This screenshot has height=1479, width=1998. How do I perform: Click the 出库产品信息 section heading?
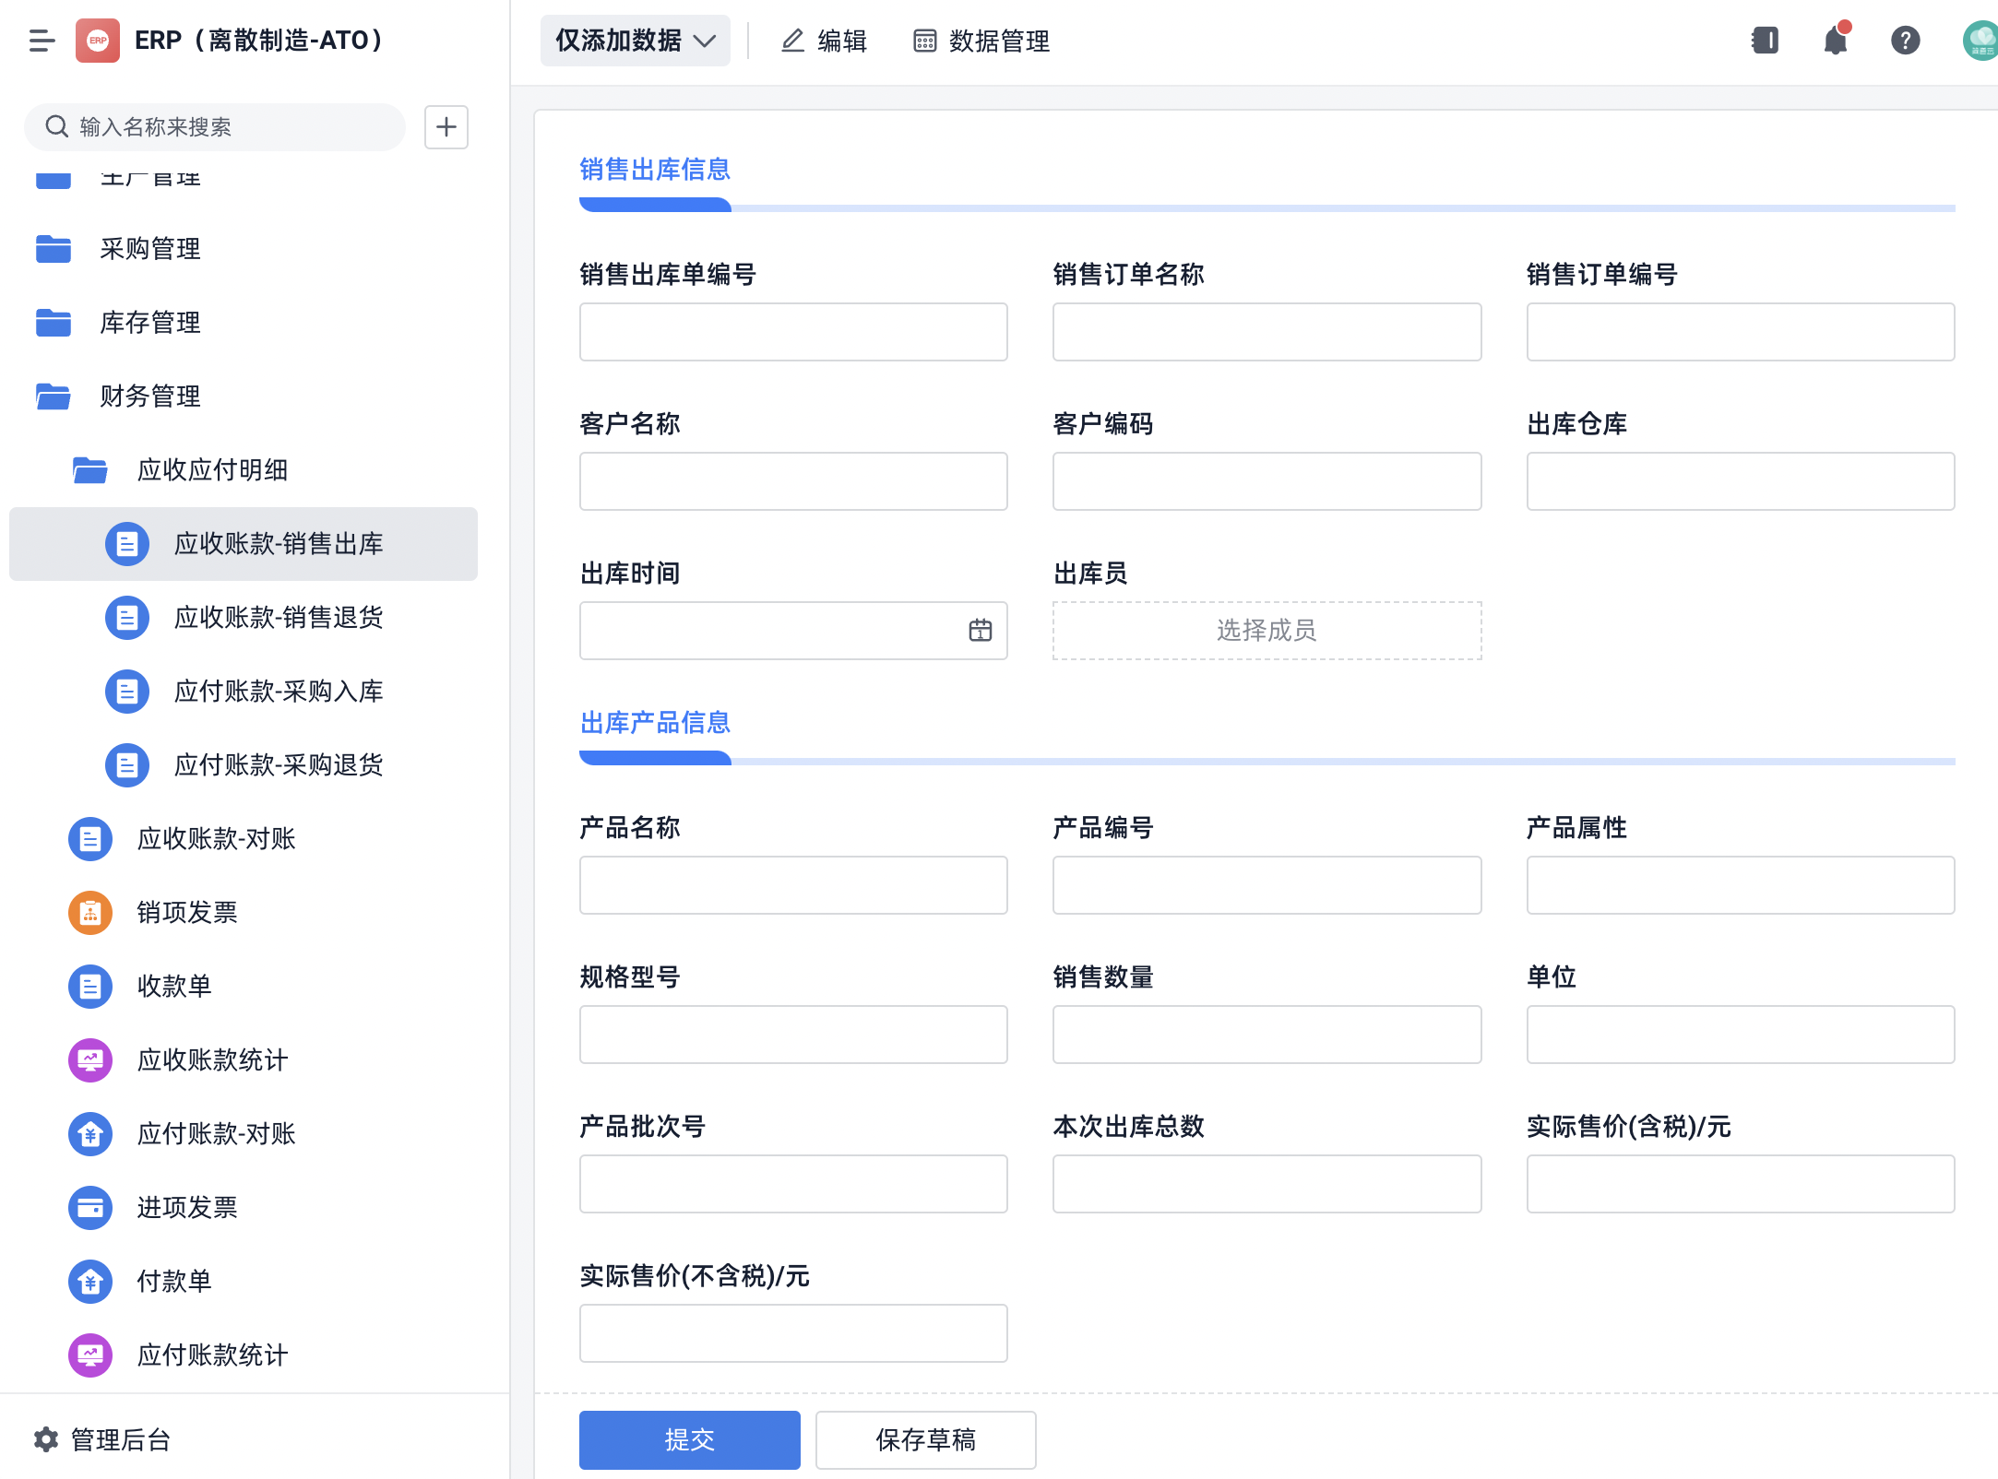[655, 722]
